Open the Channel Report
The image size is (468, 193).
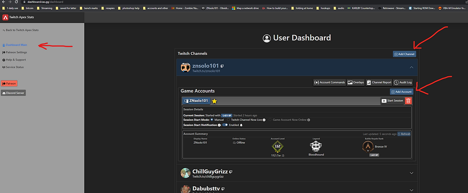[x=379, y=83]
